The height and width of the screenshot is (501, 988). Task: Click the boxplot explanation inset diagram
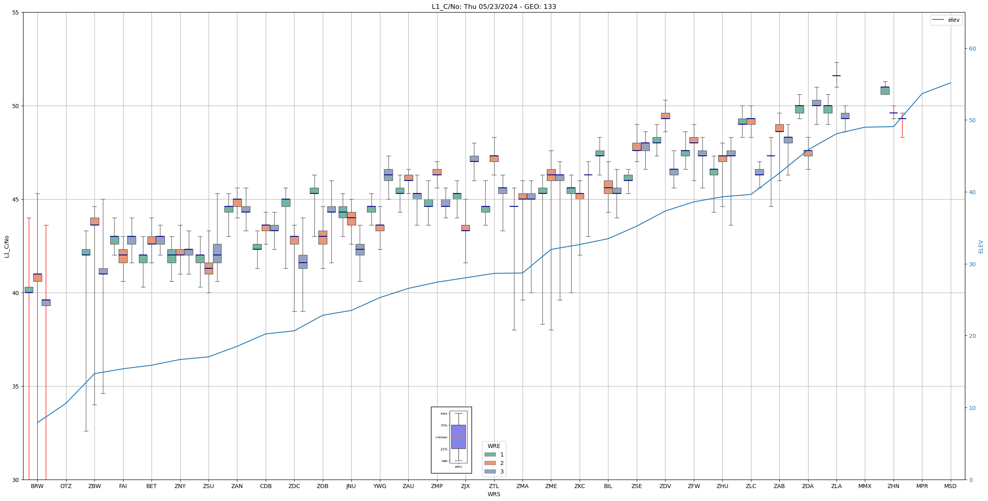point(451,440)
